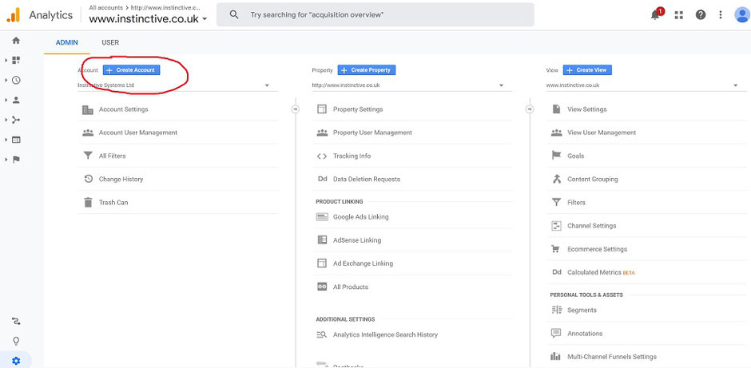The width and height of the screenshot is (751, 368).
Task: Open the Discover lightbulb icon
Action: click(x=16, y=341)
